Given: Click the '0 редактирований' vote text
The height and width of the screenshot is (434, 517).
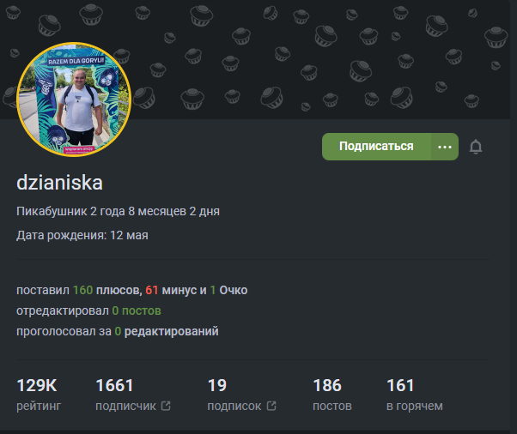Looking at the screenshot, I should pyautogui.click(x=167, y=331).
